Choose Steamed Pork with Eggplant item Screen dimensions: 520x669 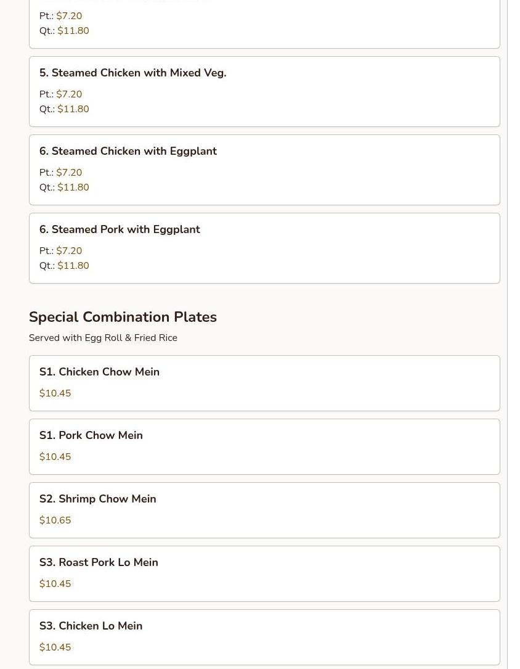(x=120, y=229)
